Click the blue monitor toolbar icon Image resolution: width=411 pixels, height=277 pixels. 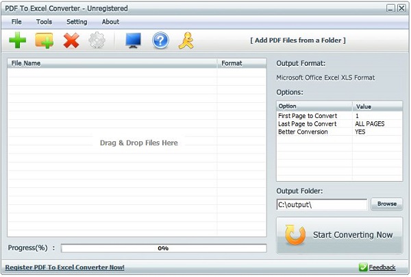[x=133, y=40]
